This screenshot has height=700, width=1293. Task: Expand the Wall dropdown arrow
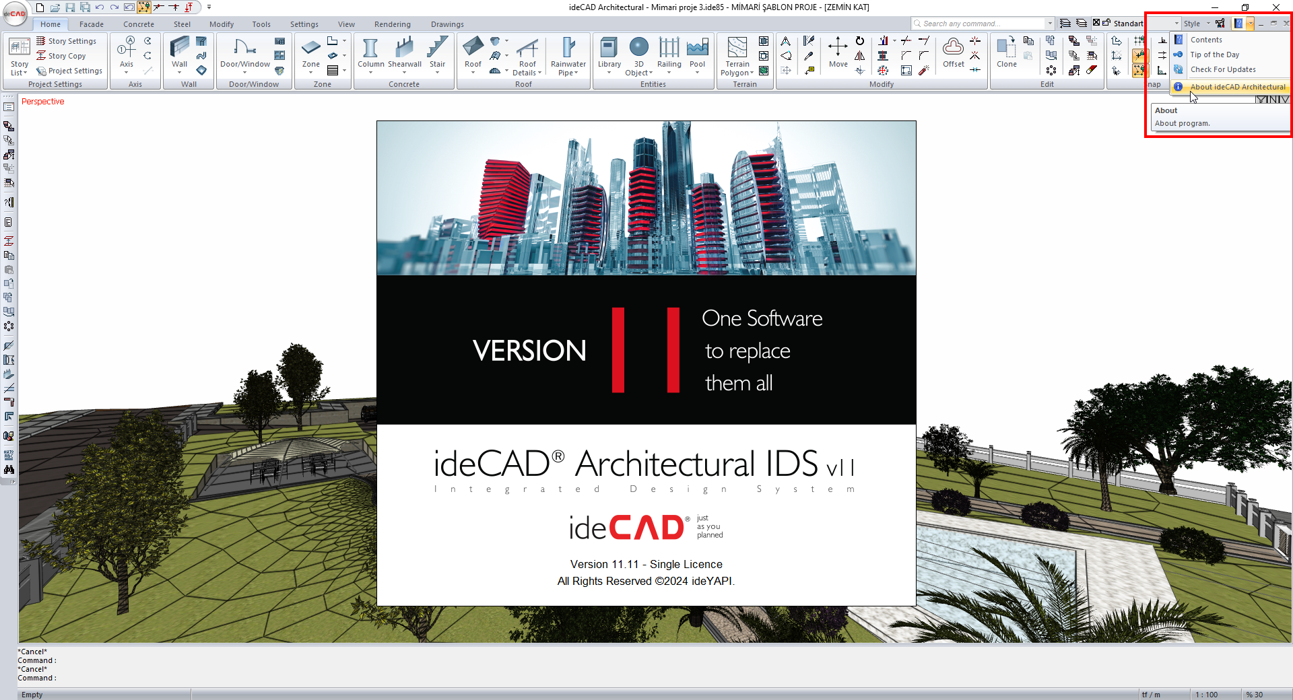pyautogui.click(x=179, y=73)
